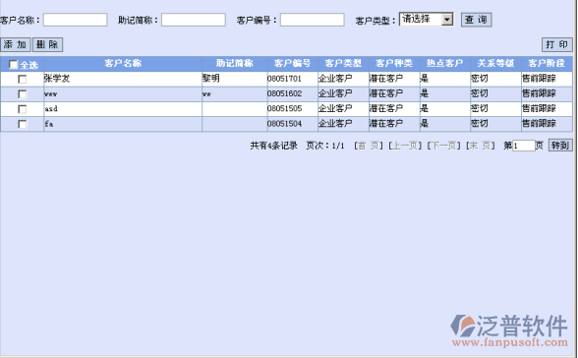Focus the 客户编号 input field
578x358 pixels.
click(x=312, y=20)
